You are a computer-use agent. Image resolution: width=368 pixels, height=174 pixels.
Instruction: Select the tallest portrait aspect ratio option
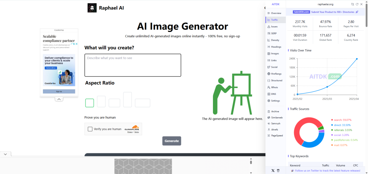[128, 100]
